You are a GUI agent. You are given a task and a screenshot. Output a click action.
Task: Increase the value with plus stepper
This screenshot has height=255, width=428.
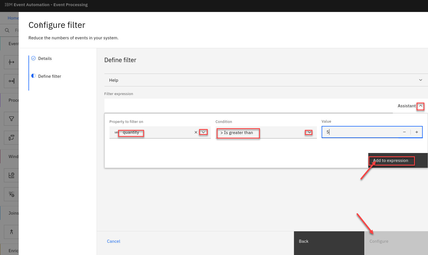pos(417,132)
